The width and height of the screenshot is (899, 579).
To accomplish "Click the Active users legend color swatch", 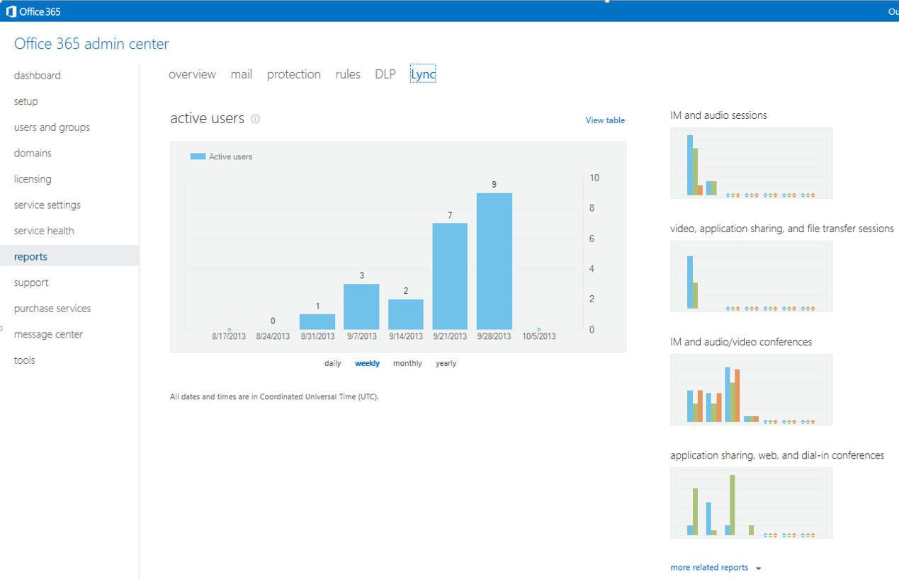I will click(198, 156).
